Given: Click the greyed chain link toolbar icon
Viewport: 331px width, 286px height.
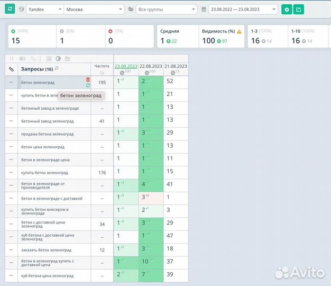Looking at the screenshot, I should [x=33, y=59].
